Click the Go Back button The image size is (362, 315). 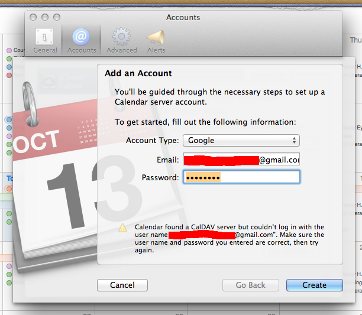click(x=251, y=285)
